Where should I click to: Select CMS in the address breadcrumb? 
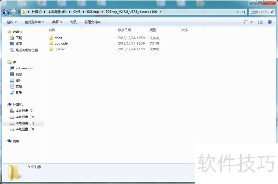(77, 12)
